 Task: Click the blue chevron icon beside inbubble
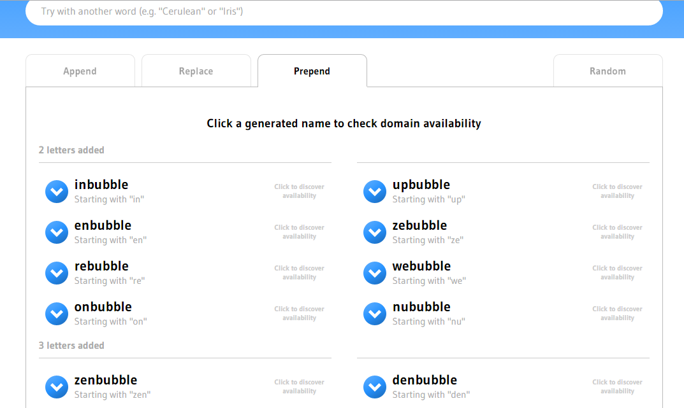[x=57, y=192]
